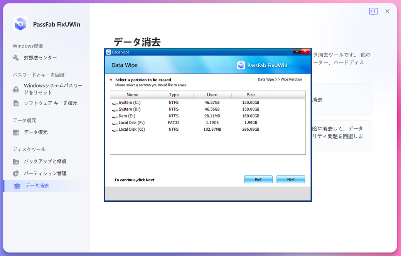Click the PassFab FixUWin logo in sidebar
This screenshot has height=256, width=401.
20,24
